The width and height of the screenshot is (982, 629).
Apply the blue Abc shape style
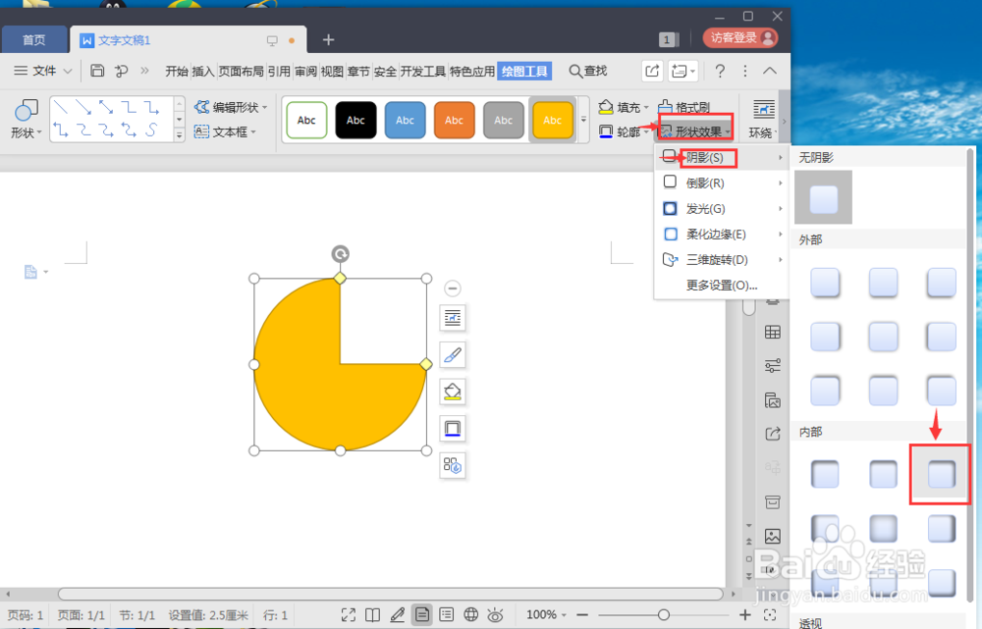click(405, 120)
